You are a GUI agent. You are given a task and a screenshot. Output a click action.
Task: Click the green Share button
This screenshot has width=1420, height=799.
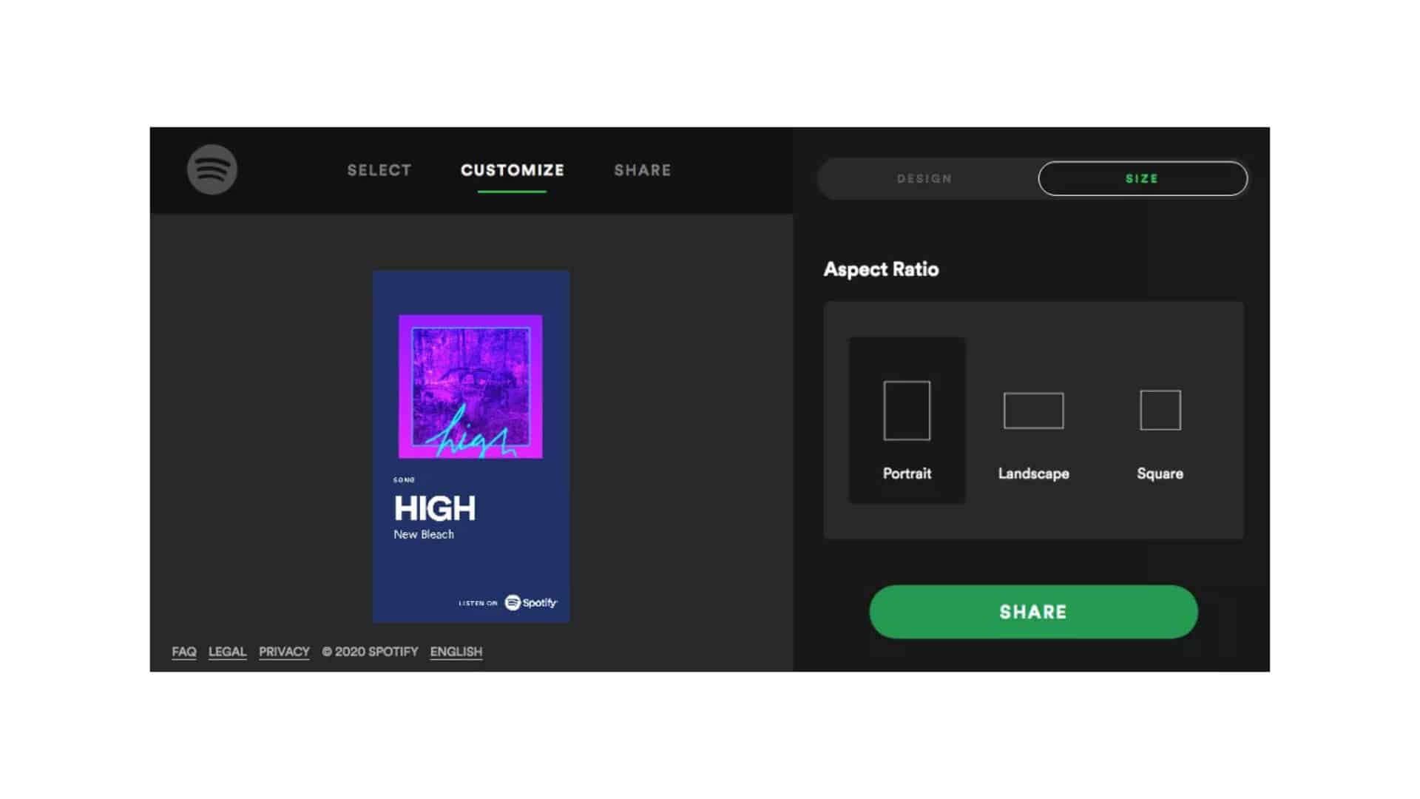coord(1033,612)
